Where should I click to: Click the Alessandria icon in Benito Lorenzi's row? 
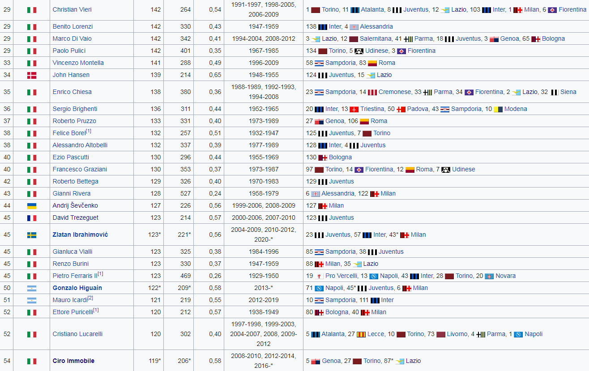click(354, 27)
